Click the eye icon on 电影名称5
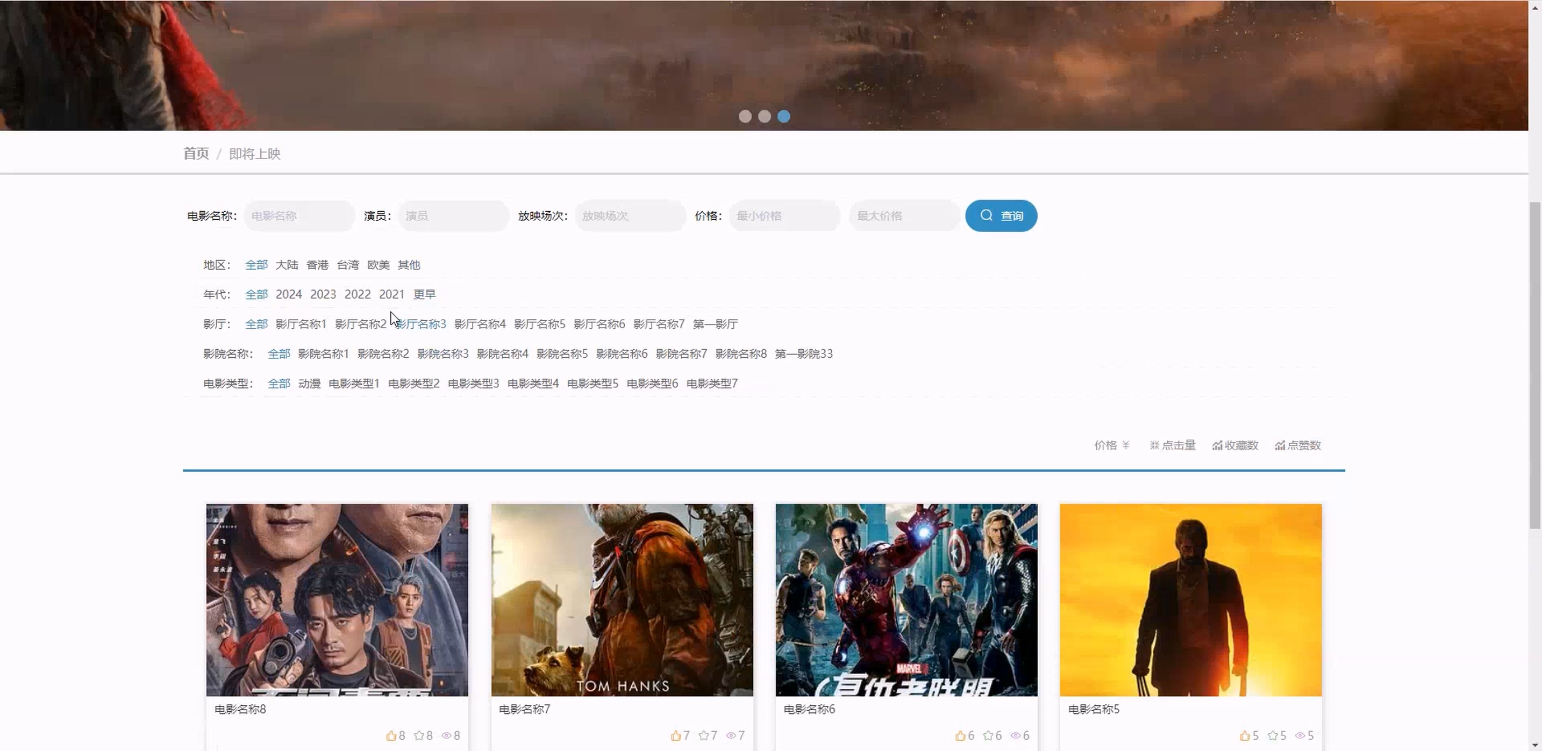1542x751 pixels. (x=1301, y=735)
